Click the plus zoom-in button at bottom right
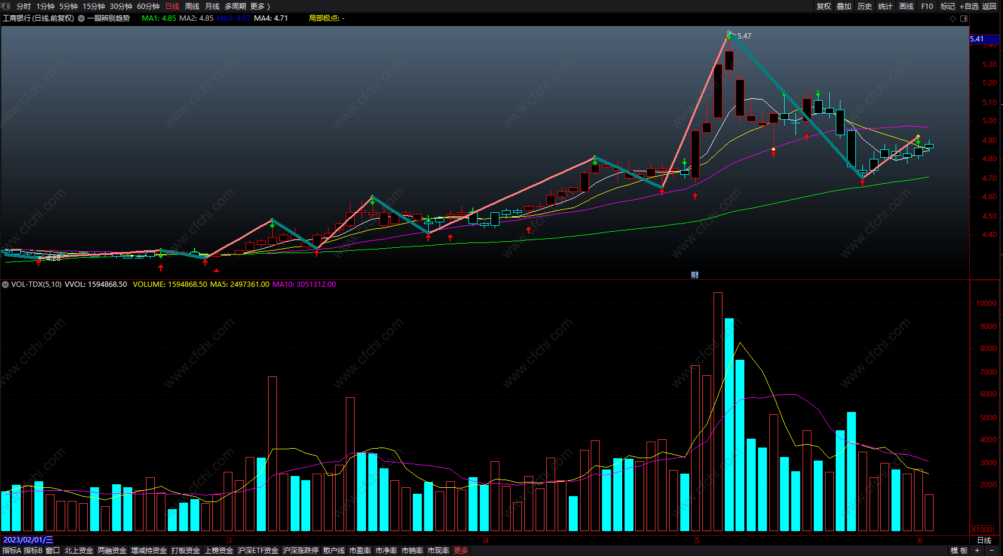The image size is (1003, 556). 977,551
